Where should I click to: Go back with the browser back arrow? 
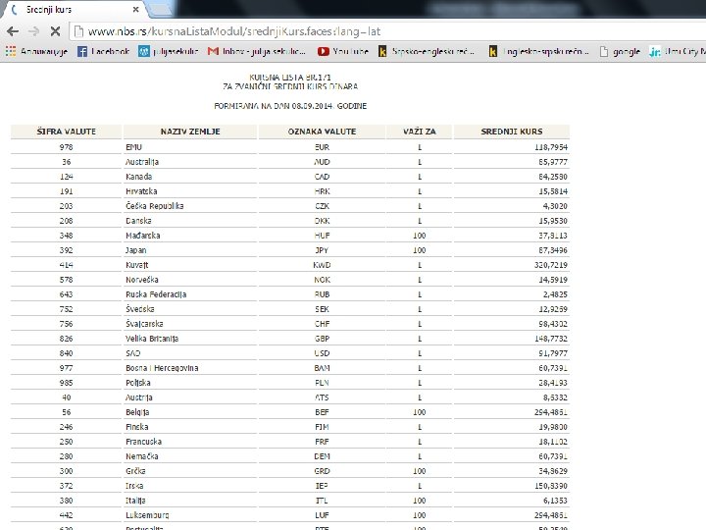click(x=13, y=31)
